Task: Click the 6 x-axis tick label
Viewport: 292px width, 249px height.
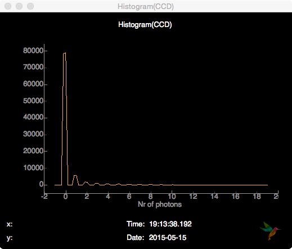Action: click(x=129, y=197)
